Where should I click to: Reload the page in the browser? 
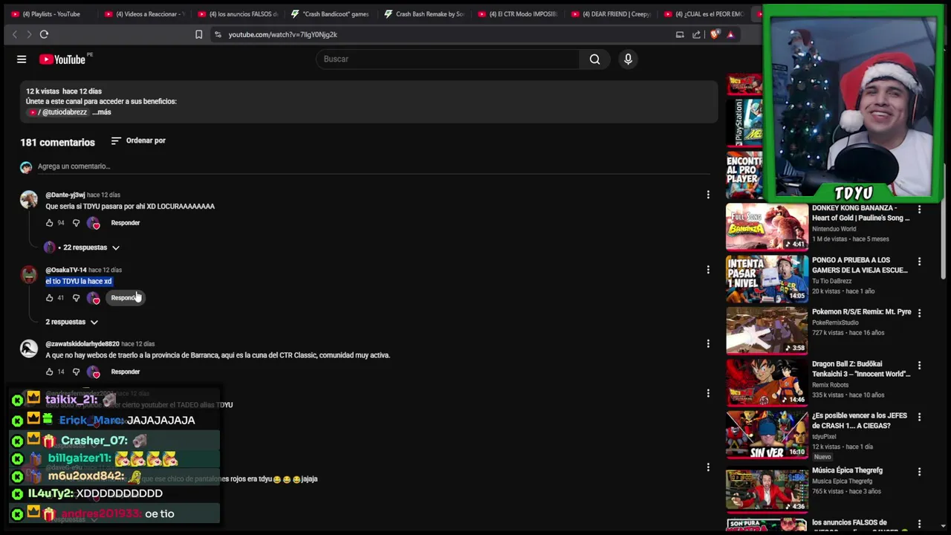point(44,34)
